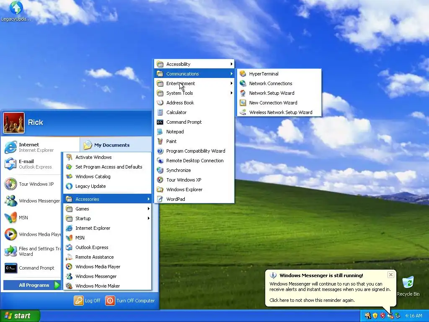Screen dimensions: 429x322
Task: Start Wireless Network Setup Wizard icon
Action: click(243, 112)
